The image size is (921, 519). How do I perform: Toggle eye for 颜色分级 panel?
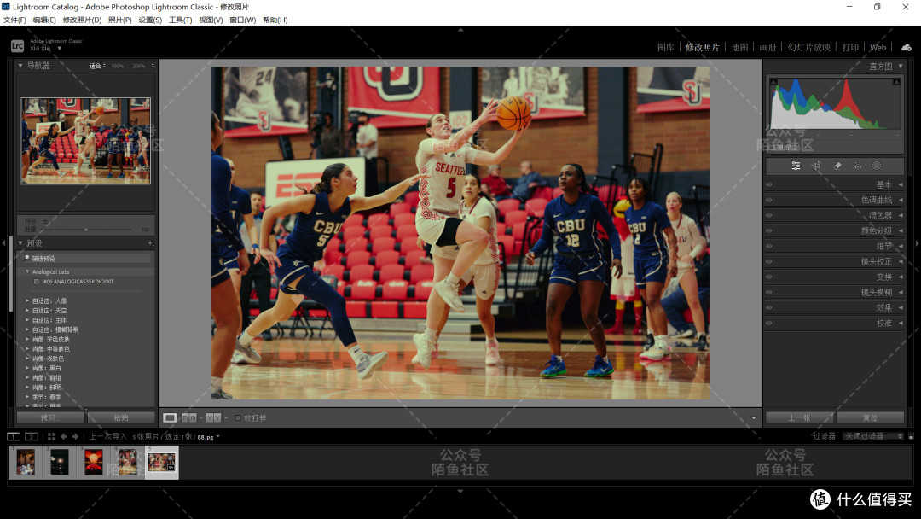769,230
